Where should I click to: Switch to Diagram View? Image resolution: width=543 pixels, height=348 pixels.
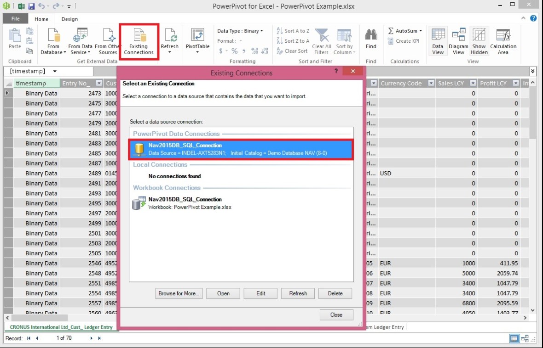458,41
